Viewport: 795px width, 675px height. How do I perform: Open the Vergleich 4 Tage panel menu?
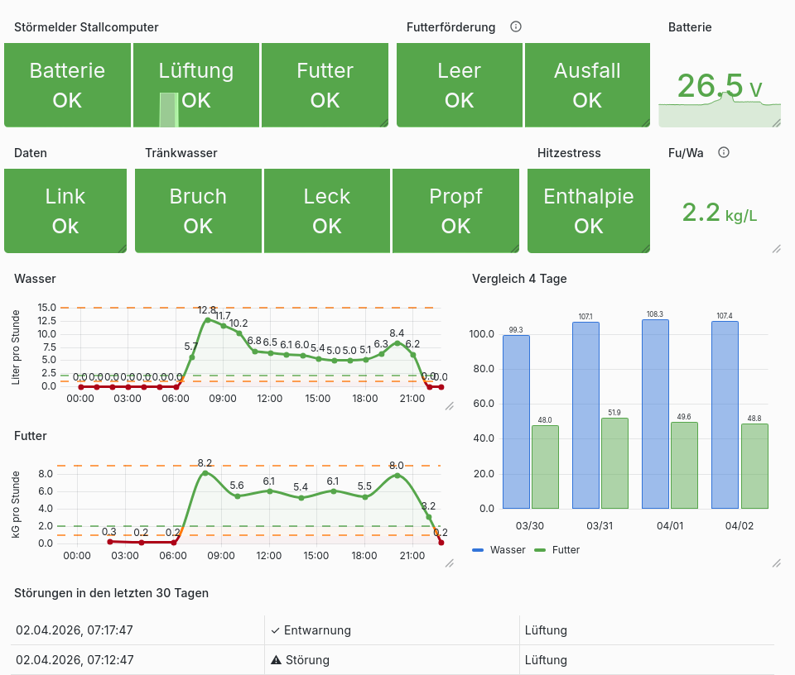coord(519,279)
